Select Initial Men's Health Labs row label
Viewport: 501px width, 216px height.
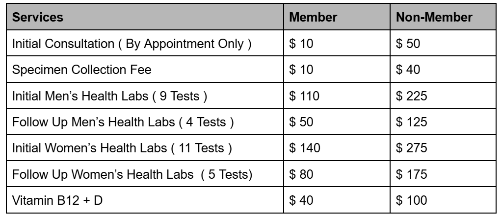click(145, 96)
